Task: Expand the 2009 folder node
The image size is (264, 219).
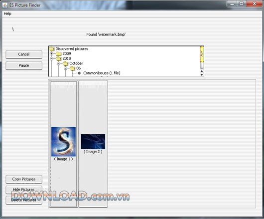Action: click(52, 53)
